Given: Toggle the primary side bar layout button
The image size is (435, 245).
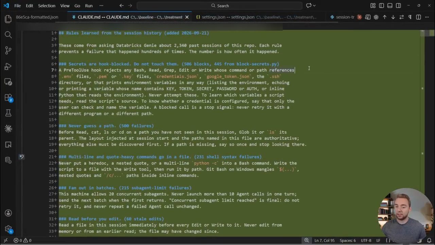Looking at the screenshot, I should click(381, 5).
